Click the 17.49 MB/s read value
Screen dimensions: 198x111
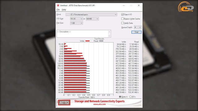[134, 44]
